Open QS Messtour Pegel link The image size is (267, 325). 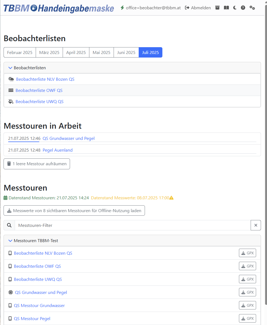(x=32, y=318)
